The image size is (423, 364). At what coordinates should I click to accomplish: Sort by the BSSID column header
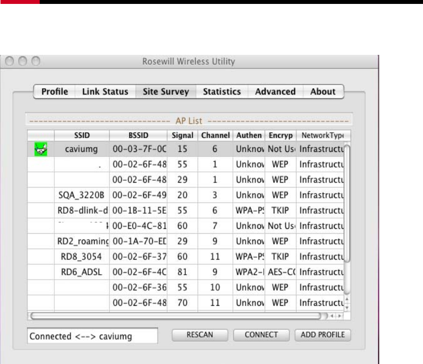point(138,135)
